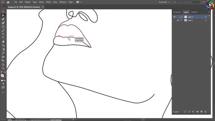This screenshot has height=121, width=215.
Task: Click the Delete Selection trash icon
Action: coord(205,112)
